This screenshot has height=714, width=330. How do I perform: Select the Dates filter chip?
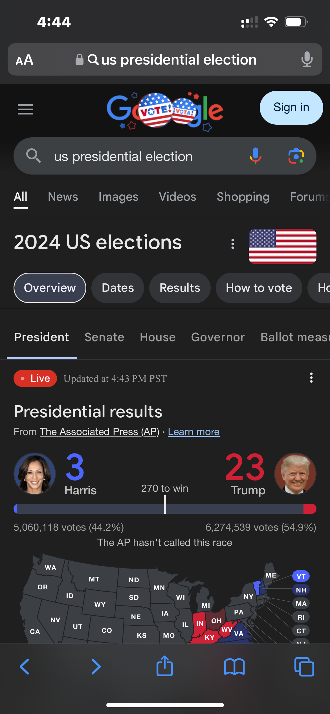point(118,288)
